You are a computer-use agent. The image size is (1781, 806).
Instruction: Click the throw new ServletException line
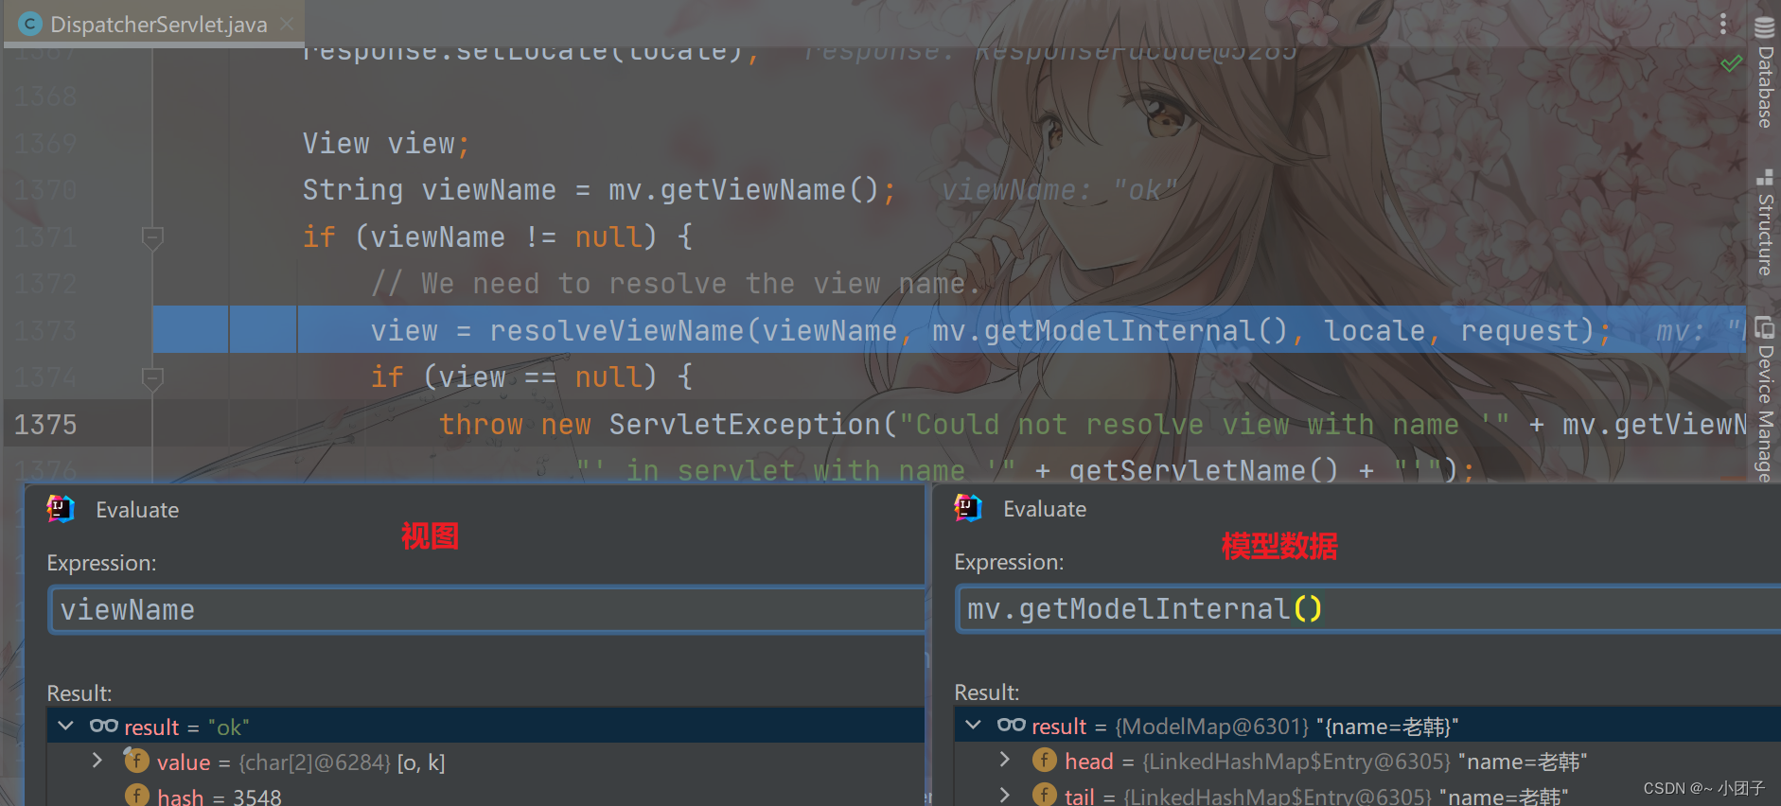click(x=1092, y=425)
